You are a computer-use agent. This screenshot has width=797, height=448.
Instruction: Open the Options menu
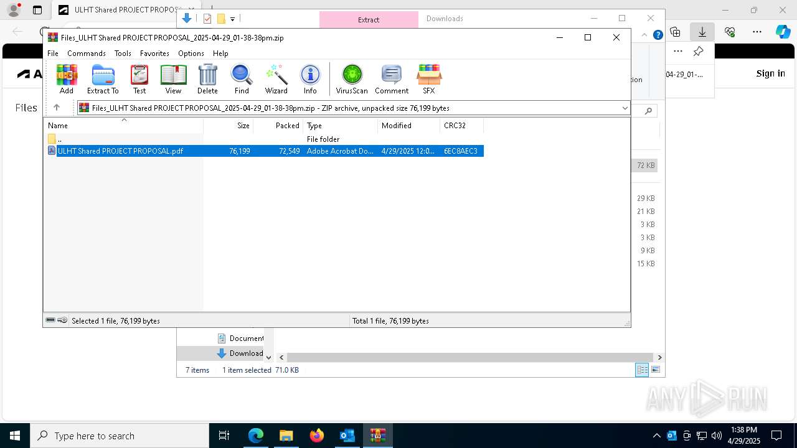tap(191, 54)
